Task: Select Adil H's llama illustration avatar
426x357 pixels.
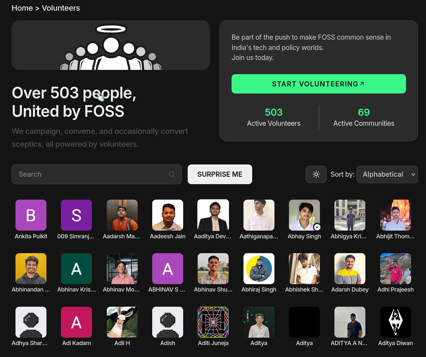Action: 122,322
